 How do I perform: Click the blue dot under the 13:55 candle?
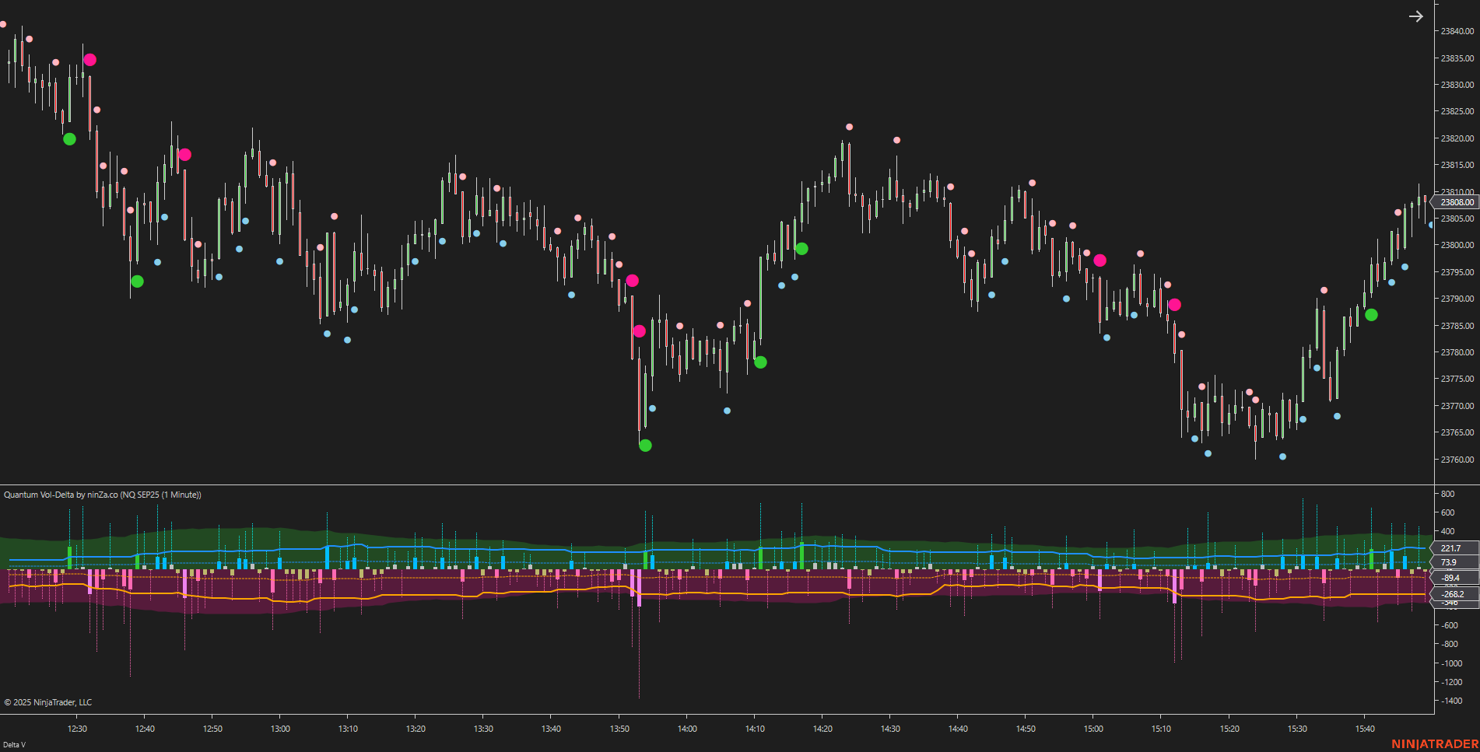pos(651,408)
